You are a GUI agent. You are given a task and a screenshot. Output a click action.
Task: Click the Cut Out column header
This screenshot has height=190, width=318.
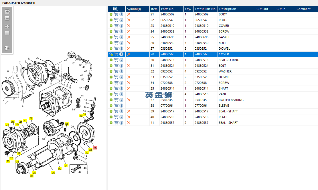[x=265, y=9]
